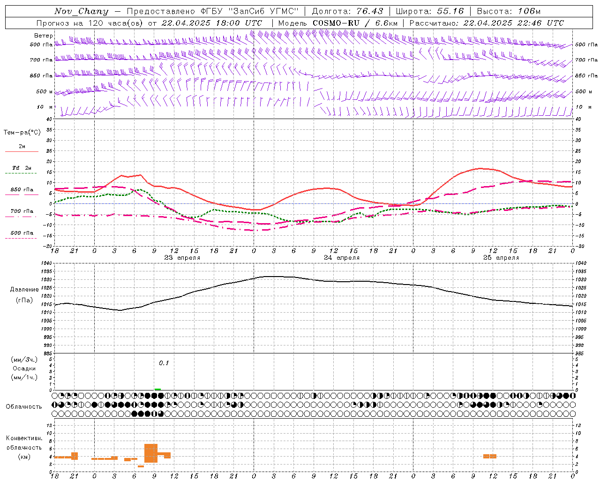Click the "Тем-ра(°C)" axis title
The width and height of the screenshot is (600, 480).
[22, 133]
